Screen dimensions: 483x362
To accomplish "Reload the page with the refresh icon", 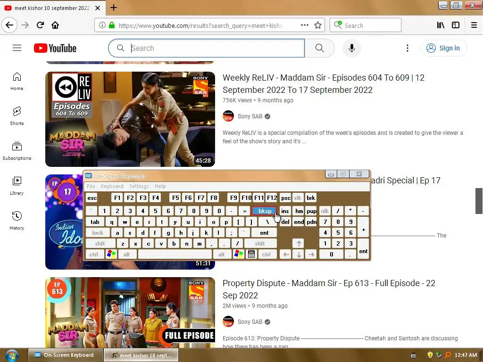I will click(41, 25).
